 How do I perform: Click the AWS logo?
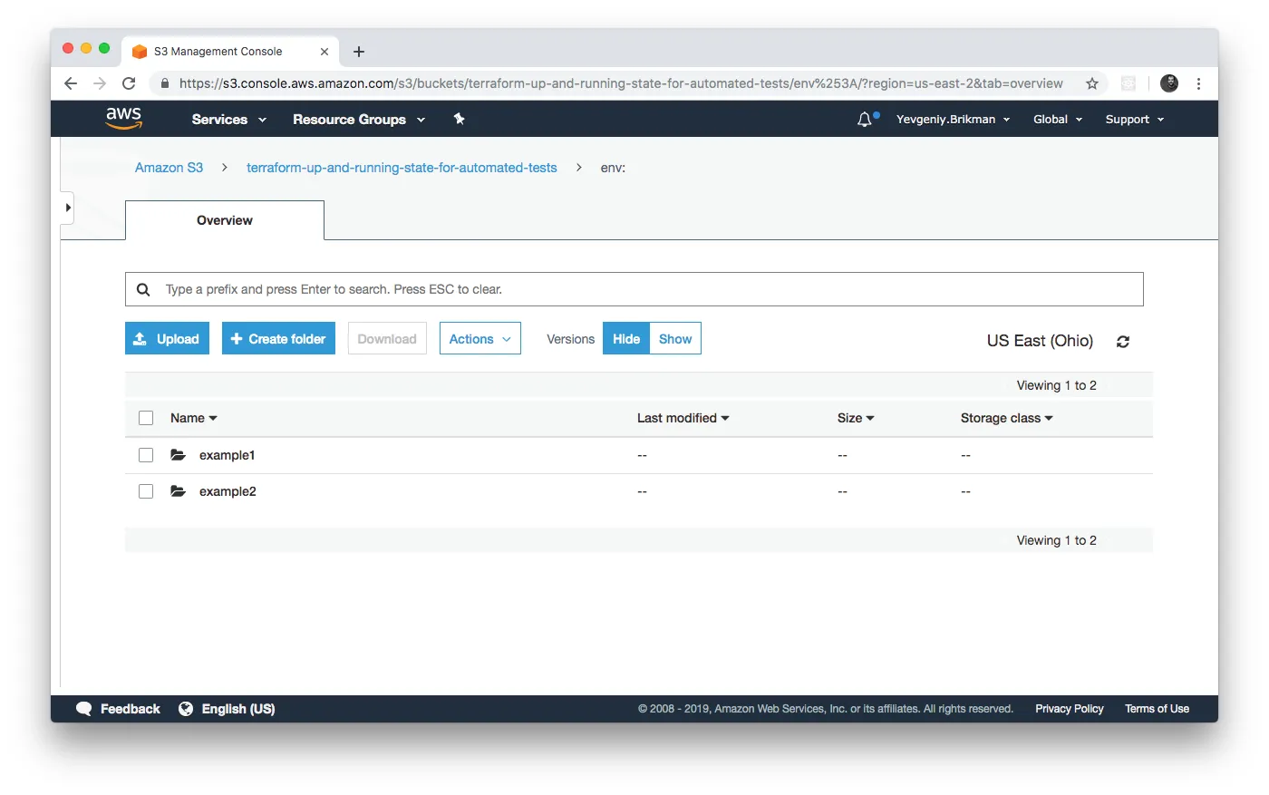click(x=123, y=118)
